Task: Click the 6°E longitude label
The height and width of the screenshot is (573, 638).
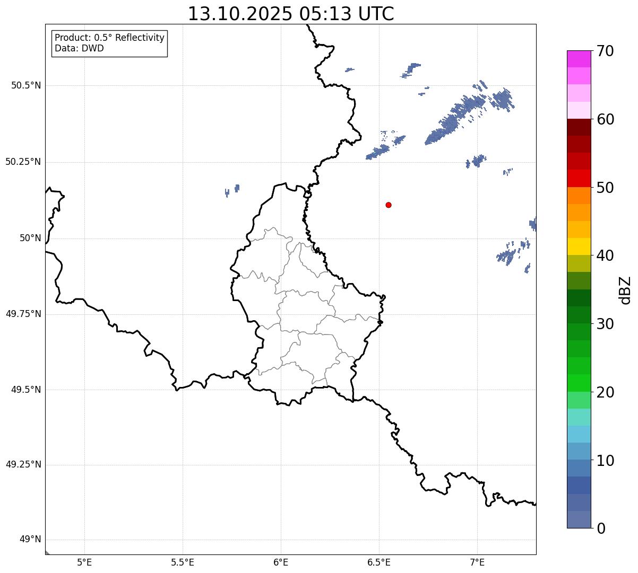Action: point(281,562)
